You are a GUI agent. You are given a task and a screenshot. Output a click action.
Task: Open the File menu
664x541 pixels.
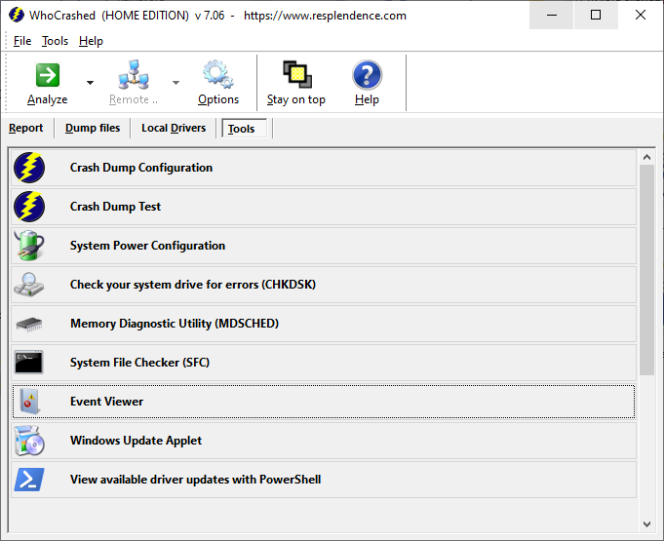click(x=22, y=41)
